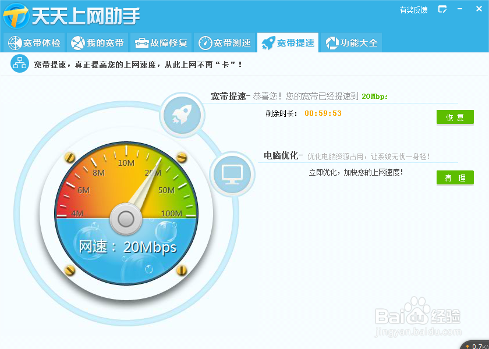Image resolution: width=489 pixels, height=349 pixels.
Task: Click the speedometer gauge center knob
Action: (x=126, y=219)
